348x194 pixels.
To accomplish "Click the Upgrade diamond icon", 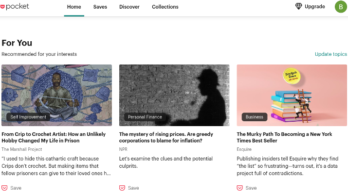I will pyautogui.click(x=299, y=6).
